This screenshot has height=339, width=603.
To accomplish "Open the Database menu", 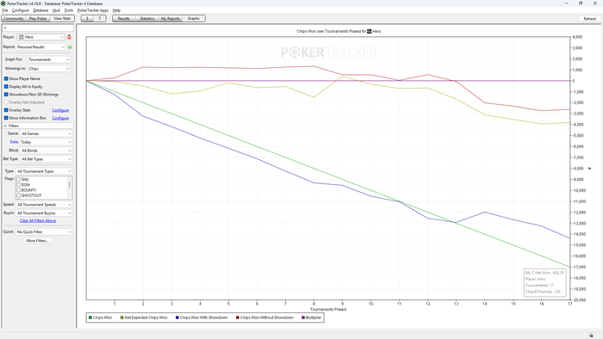I will tap(40, 10).
